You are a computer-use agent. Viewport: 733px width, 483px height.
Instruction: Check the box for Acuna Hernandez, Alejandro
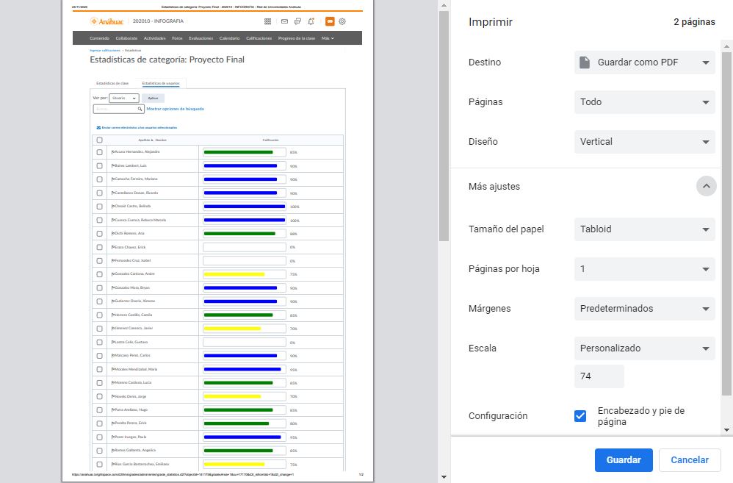[100, 152]
